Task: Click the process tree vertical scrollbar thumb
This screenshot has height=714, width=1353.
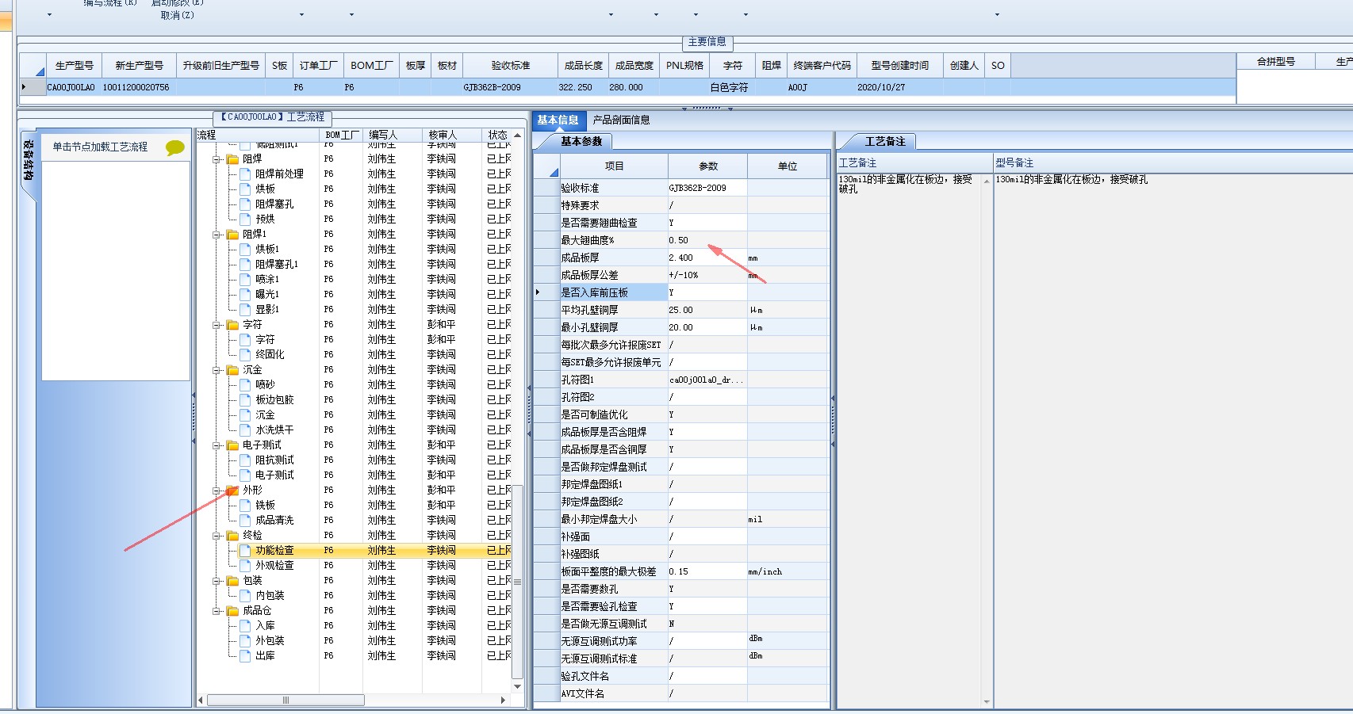Action: click(518, 582)
